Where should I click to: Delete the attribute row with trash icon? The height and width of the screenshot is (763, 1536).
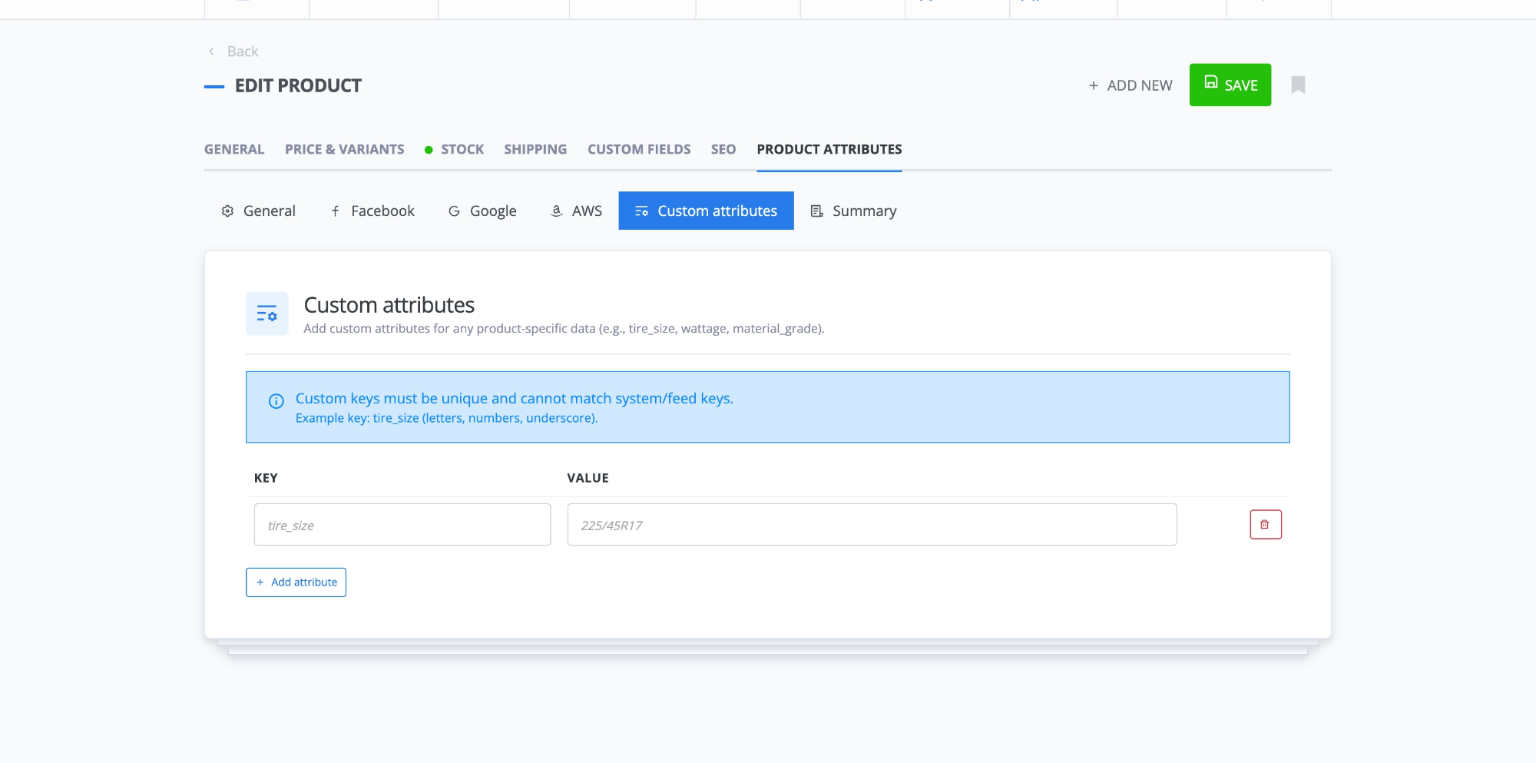1266,525
